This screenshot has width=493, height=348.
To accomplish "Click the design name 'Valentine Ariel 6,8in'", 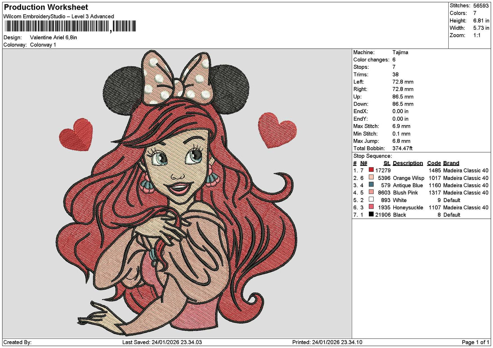I will [x=54, y=37].
